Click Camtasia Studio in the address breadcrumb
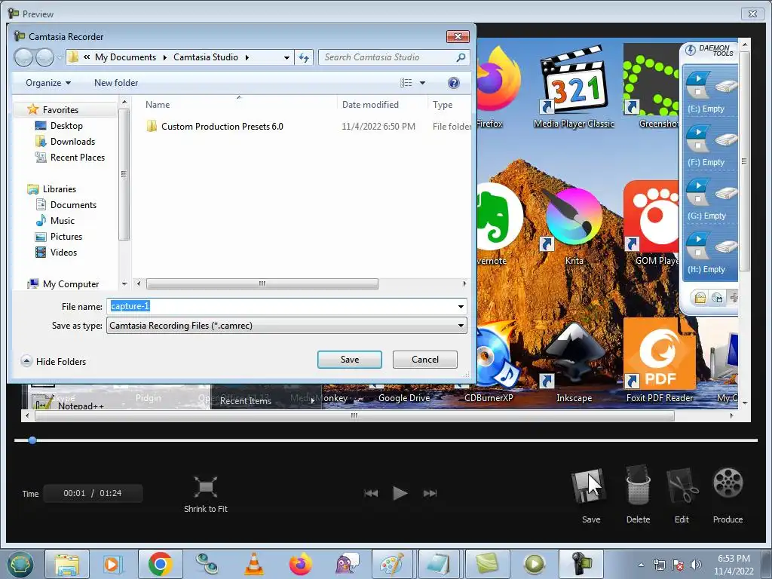The image size is (772, 579). (x=205, y=57)
